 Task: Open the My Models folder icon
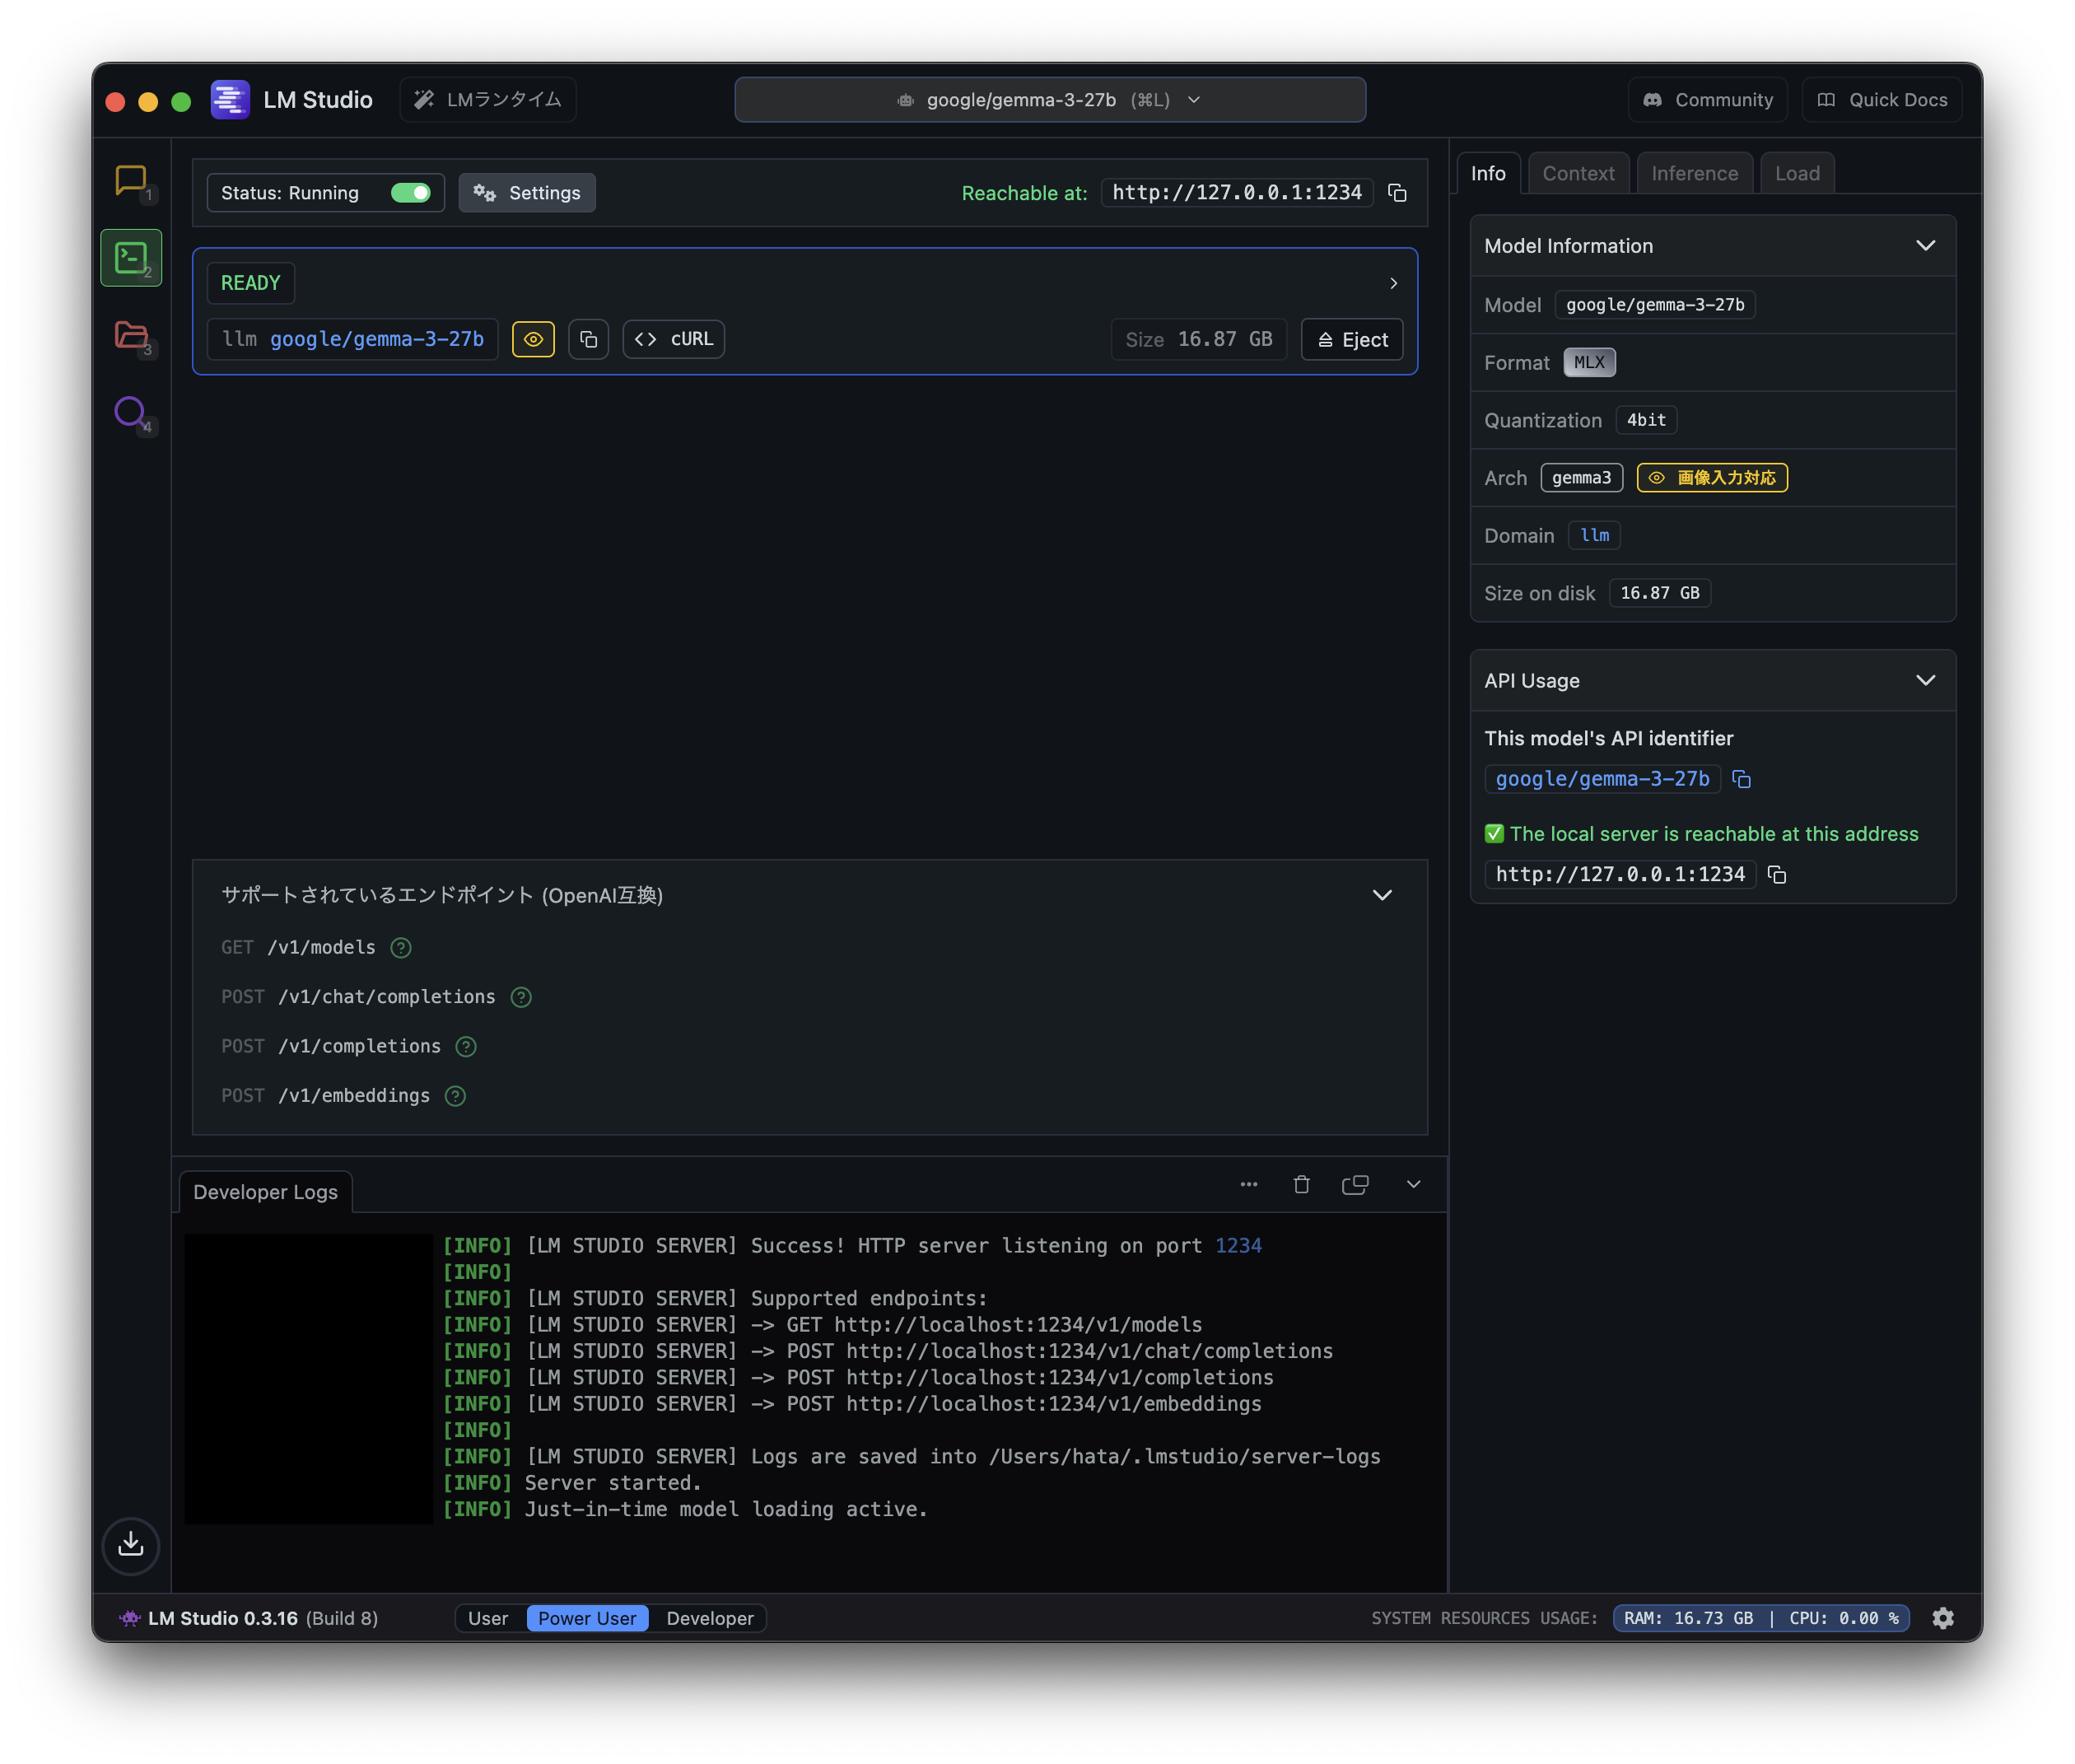131,335
